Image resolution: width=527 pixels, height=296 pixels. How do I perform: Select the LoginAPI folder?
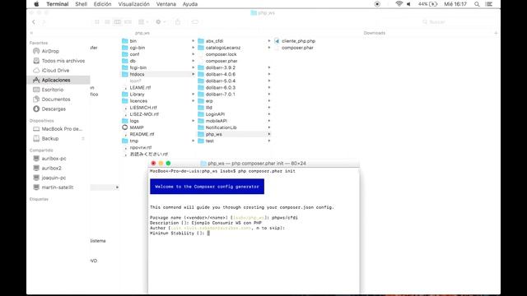click(215, 114)
